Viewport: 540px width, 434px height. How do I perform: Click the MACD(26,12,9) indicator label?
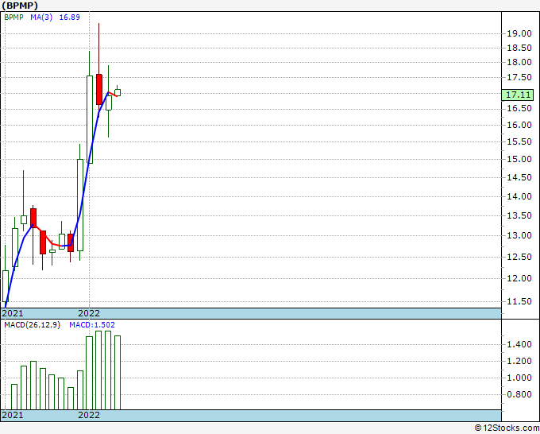pyautogui.click(x=33, y=325)
